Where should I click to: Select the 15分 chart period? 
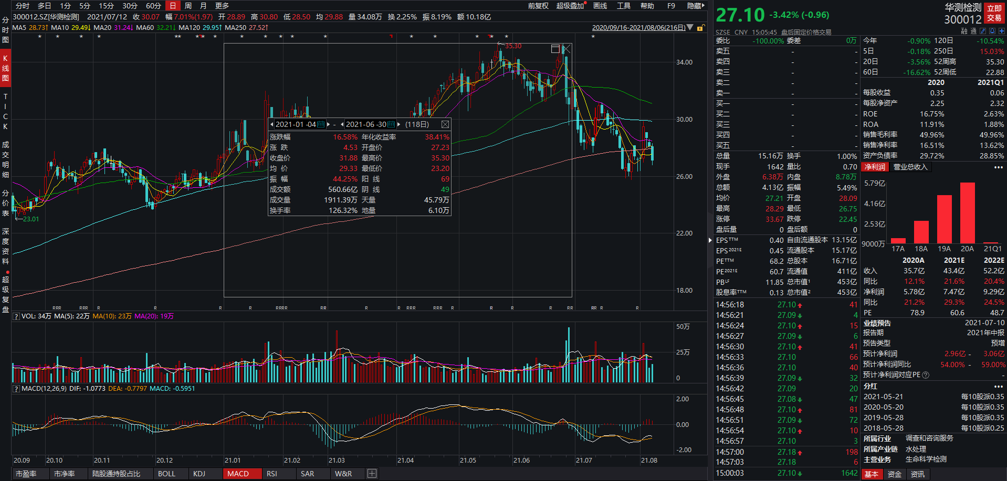click(107, 6)
